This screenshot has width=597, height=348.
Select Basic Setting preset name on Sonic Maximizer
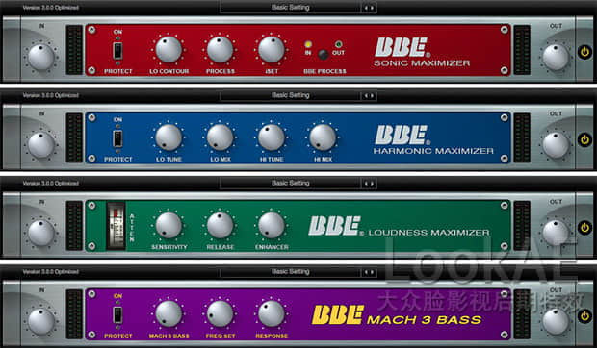click(x=290, y=8)
